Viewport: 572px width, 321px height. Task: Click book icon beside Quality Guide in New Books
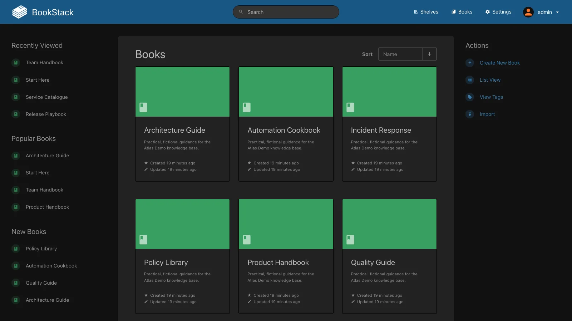[16, 283]
